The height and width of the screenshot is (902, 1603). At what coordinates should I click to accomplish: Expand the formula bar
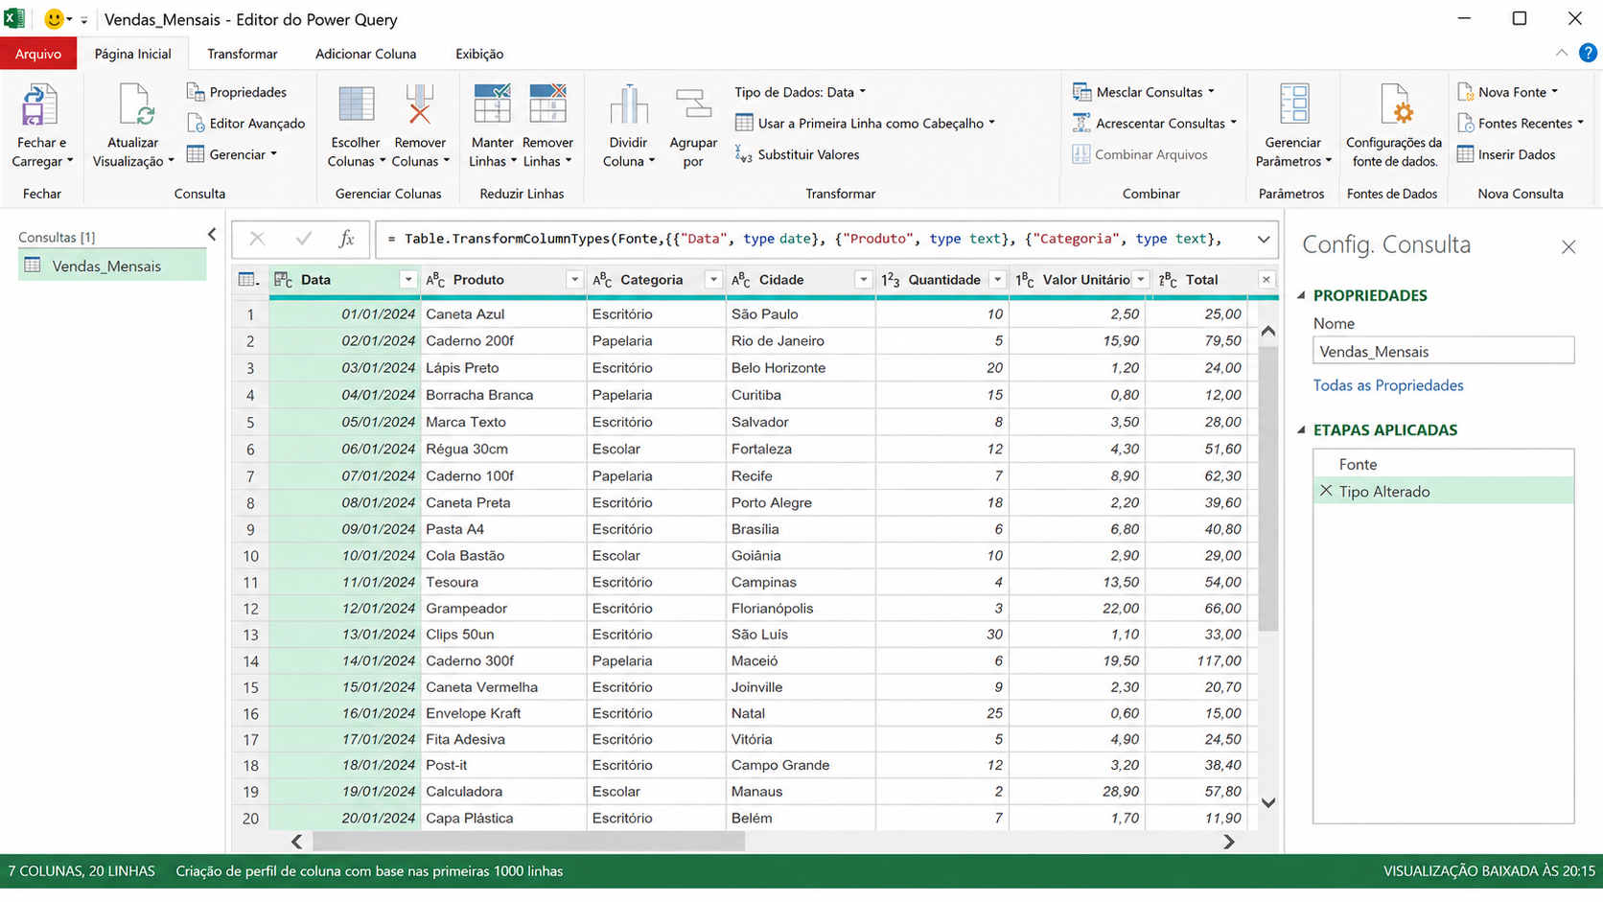coord(1264,239)
